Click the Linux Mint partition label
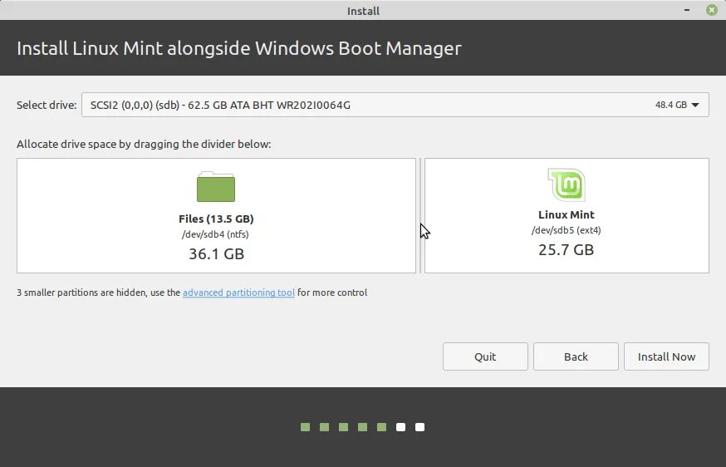 coord(567,214)
